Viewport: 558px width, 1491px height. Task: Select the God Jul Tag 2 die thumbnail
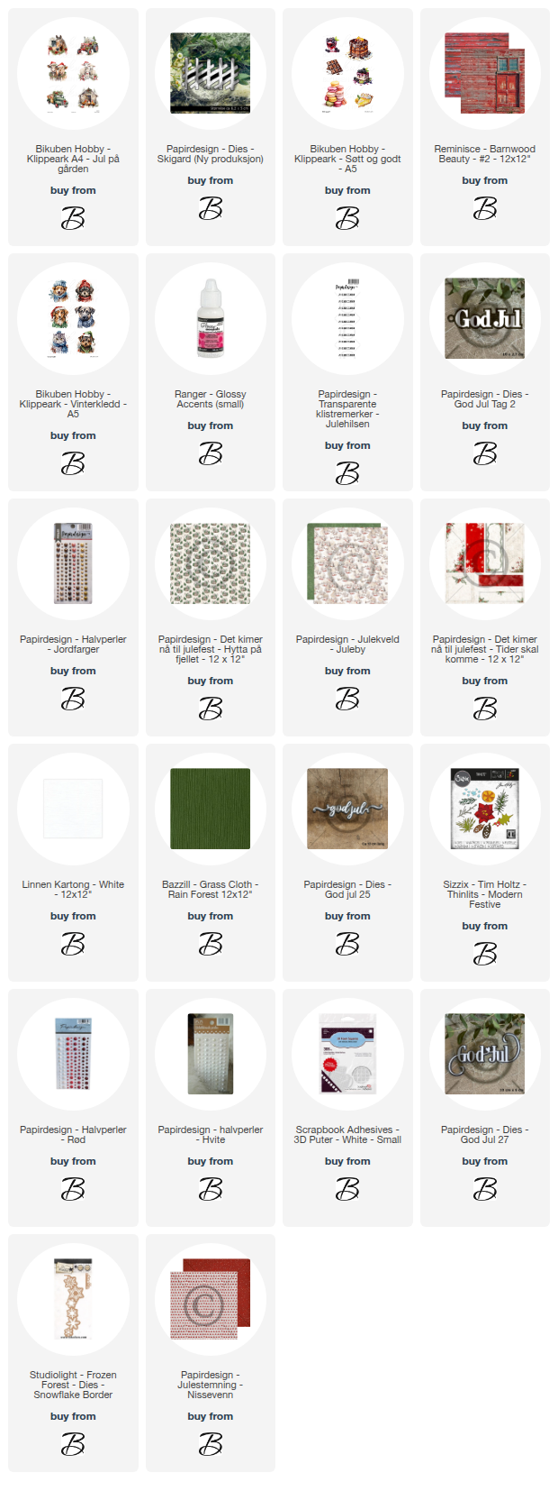485,319
